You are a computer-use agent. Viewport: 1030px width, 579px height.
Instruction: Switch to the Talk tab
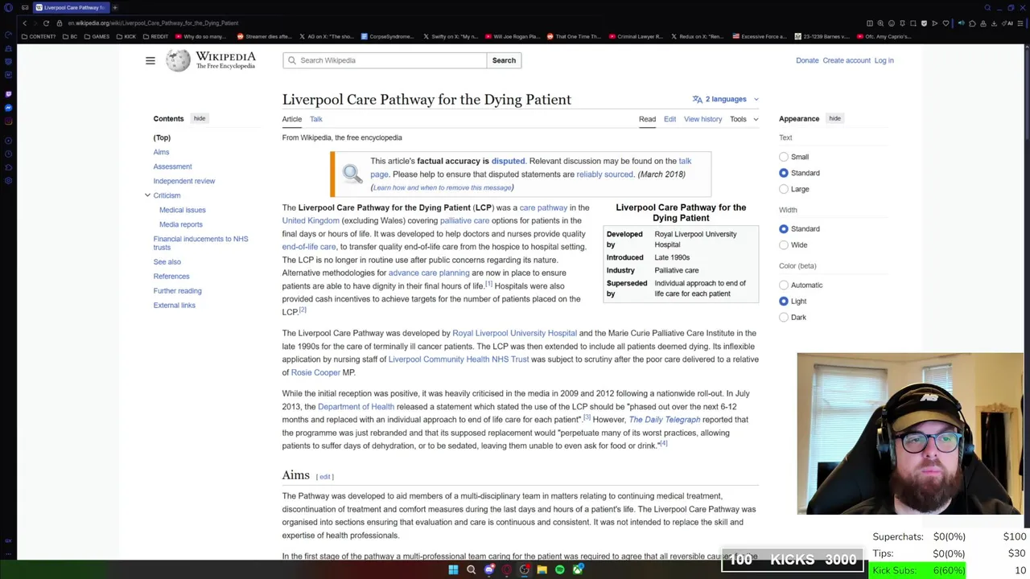316,119
